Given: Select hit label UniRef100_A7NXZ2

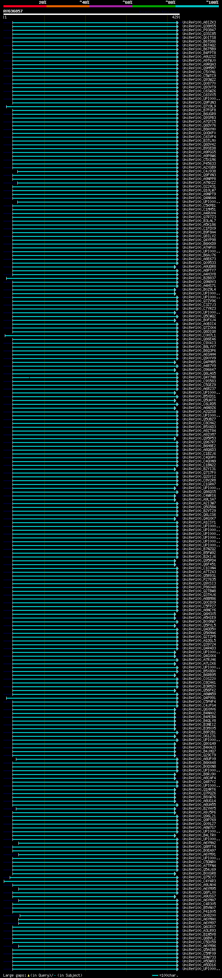Looking at the screenshot, I should coord(199,183).
